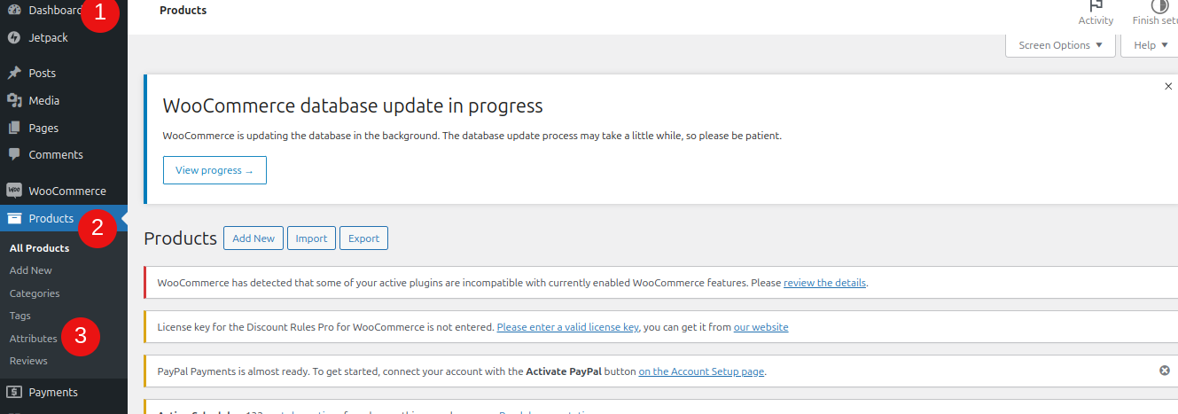Open the Jetpack sidebar icon

click(x=14, y=38)
